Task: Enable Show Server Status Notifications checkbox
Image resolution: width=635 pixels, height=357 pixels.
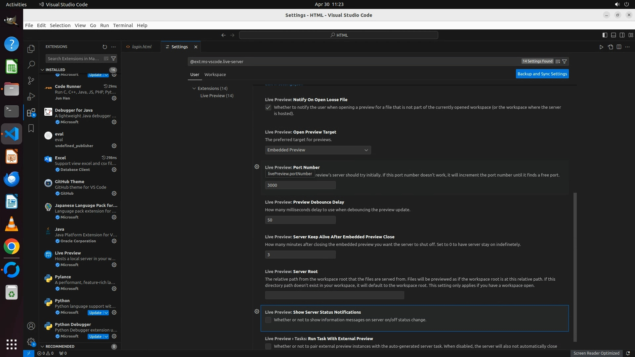Action: click(x=268, y=320)
